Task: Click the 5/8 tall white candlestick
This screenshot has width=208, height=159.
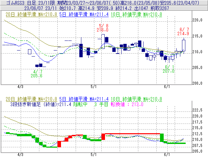Action: pyautogui.click(x=103, y=42)
